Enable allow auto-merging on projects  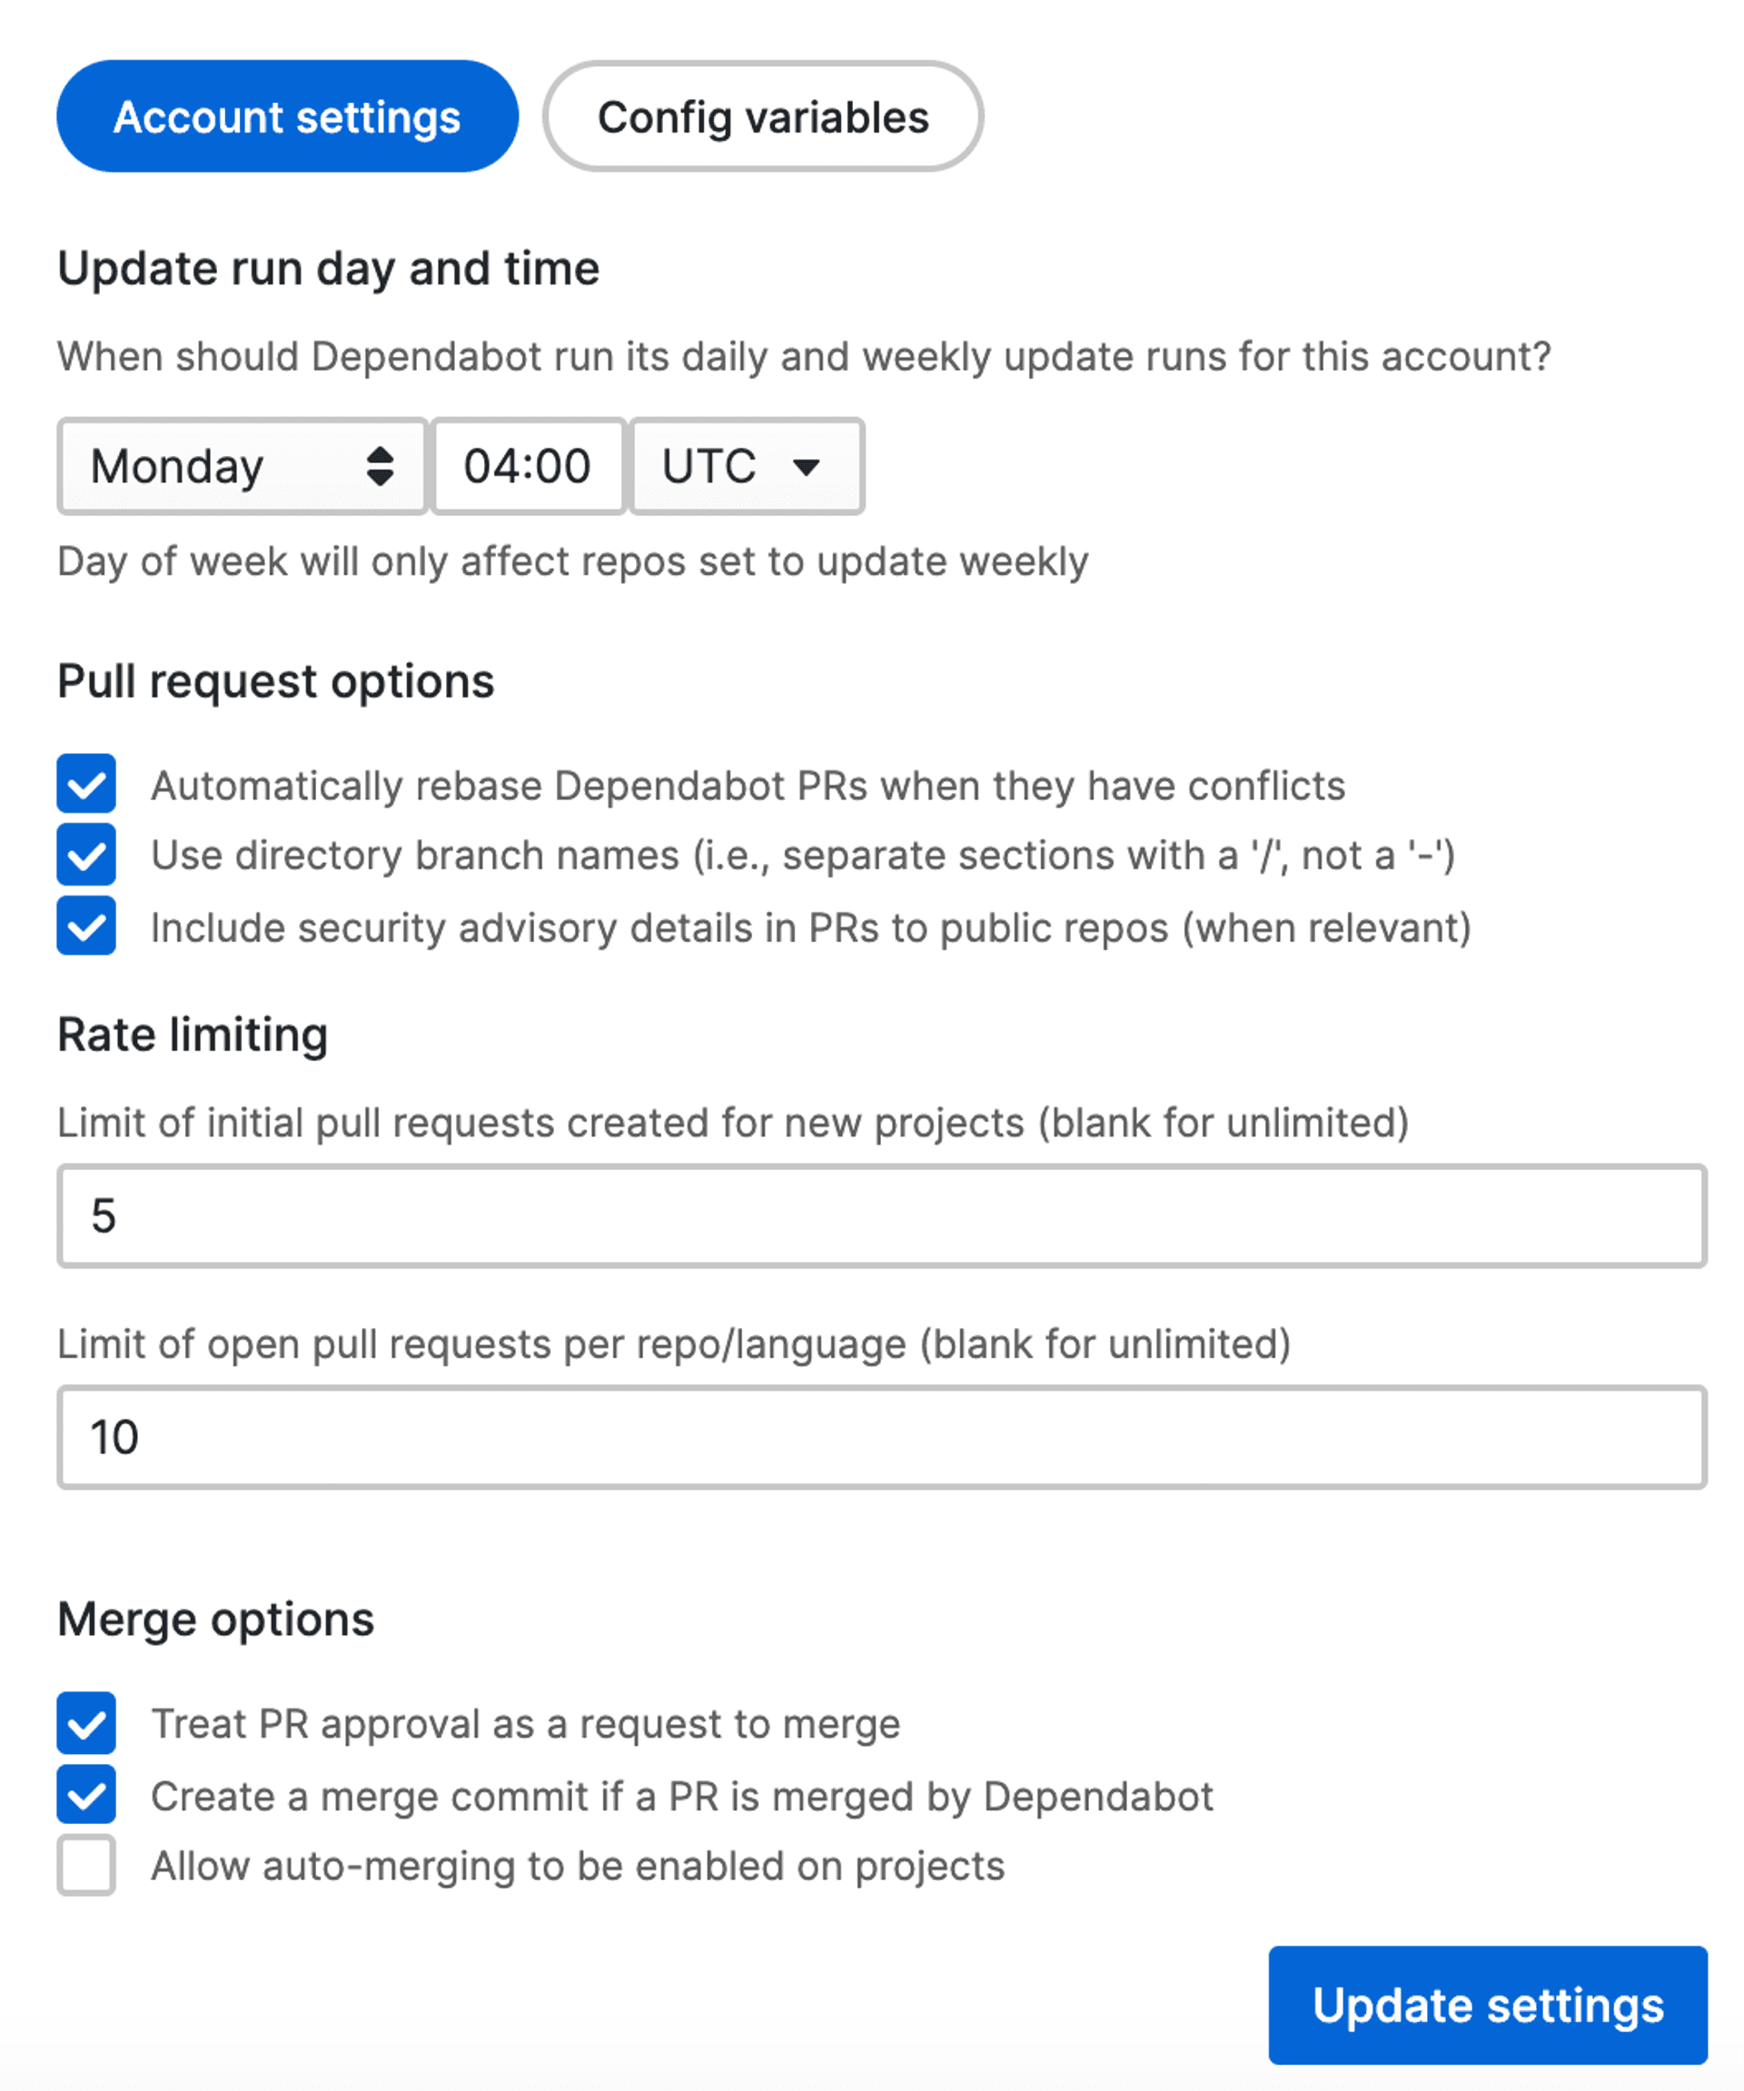(86, 1867)
